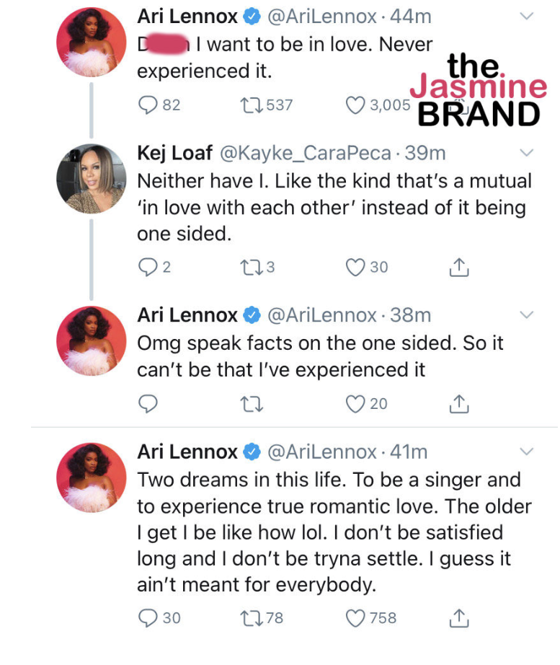560x665 pixels.
Task: Open the share icon on Kej Loaf's tweet
Action: tap(458, 267)
